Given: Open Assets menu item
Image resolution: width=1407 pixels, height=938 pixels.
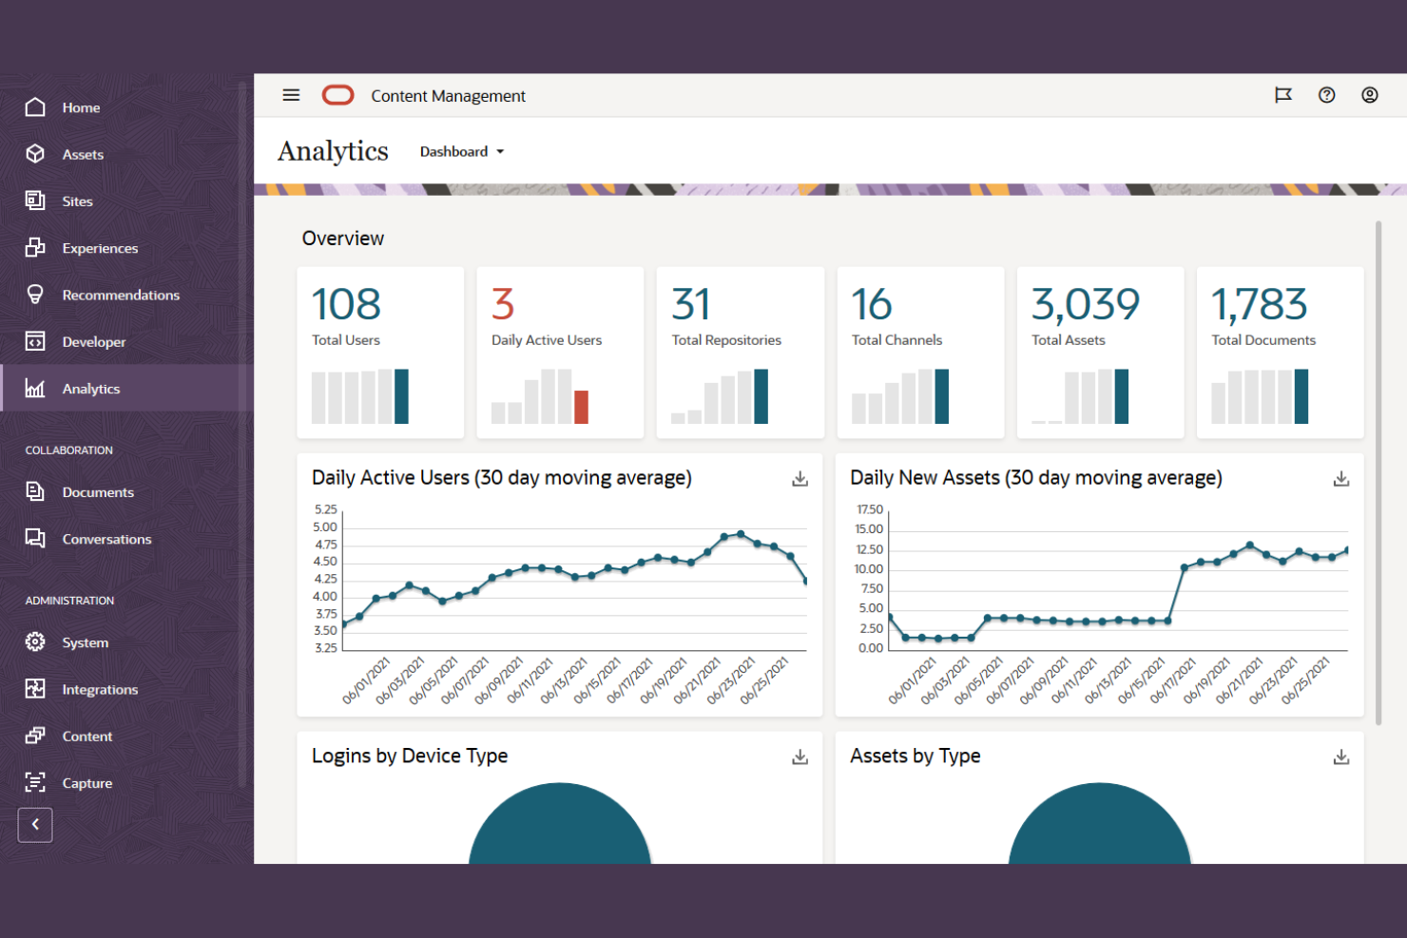Looking at the screenshot, I should (x=83, y=154).
